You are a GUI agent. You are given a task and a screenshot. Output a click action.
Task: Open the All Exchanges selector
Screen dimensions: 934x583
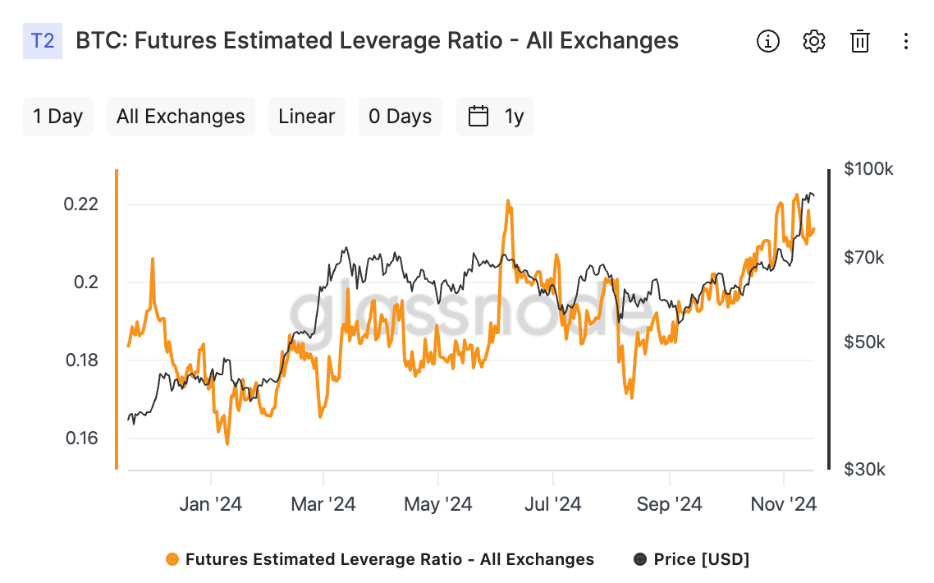click(x=181, y=117)
